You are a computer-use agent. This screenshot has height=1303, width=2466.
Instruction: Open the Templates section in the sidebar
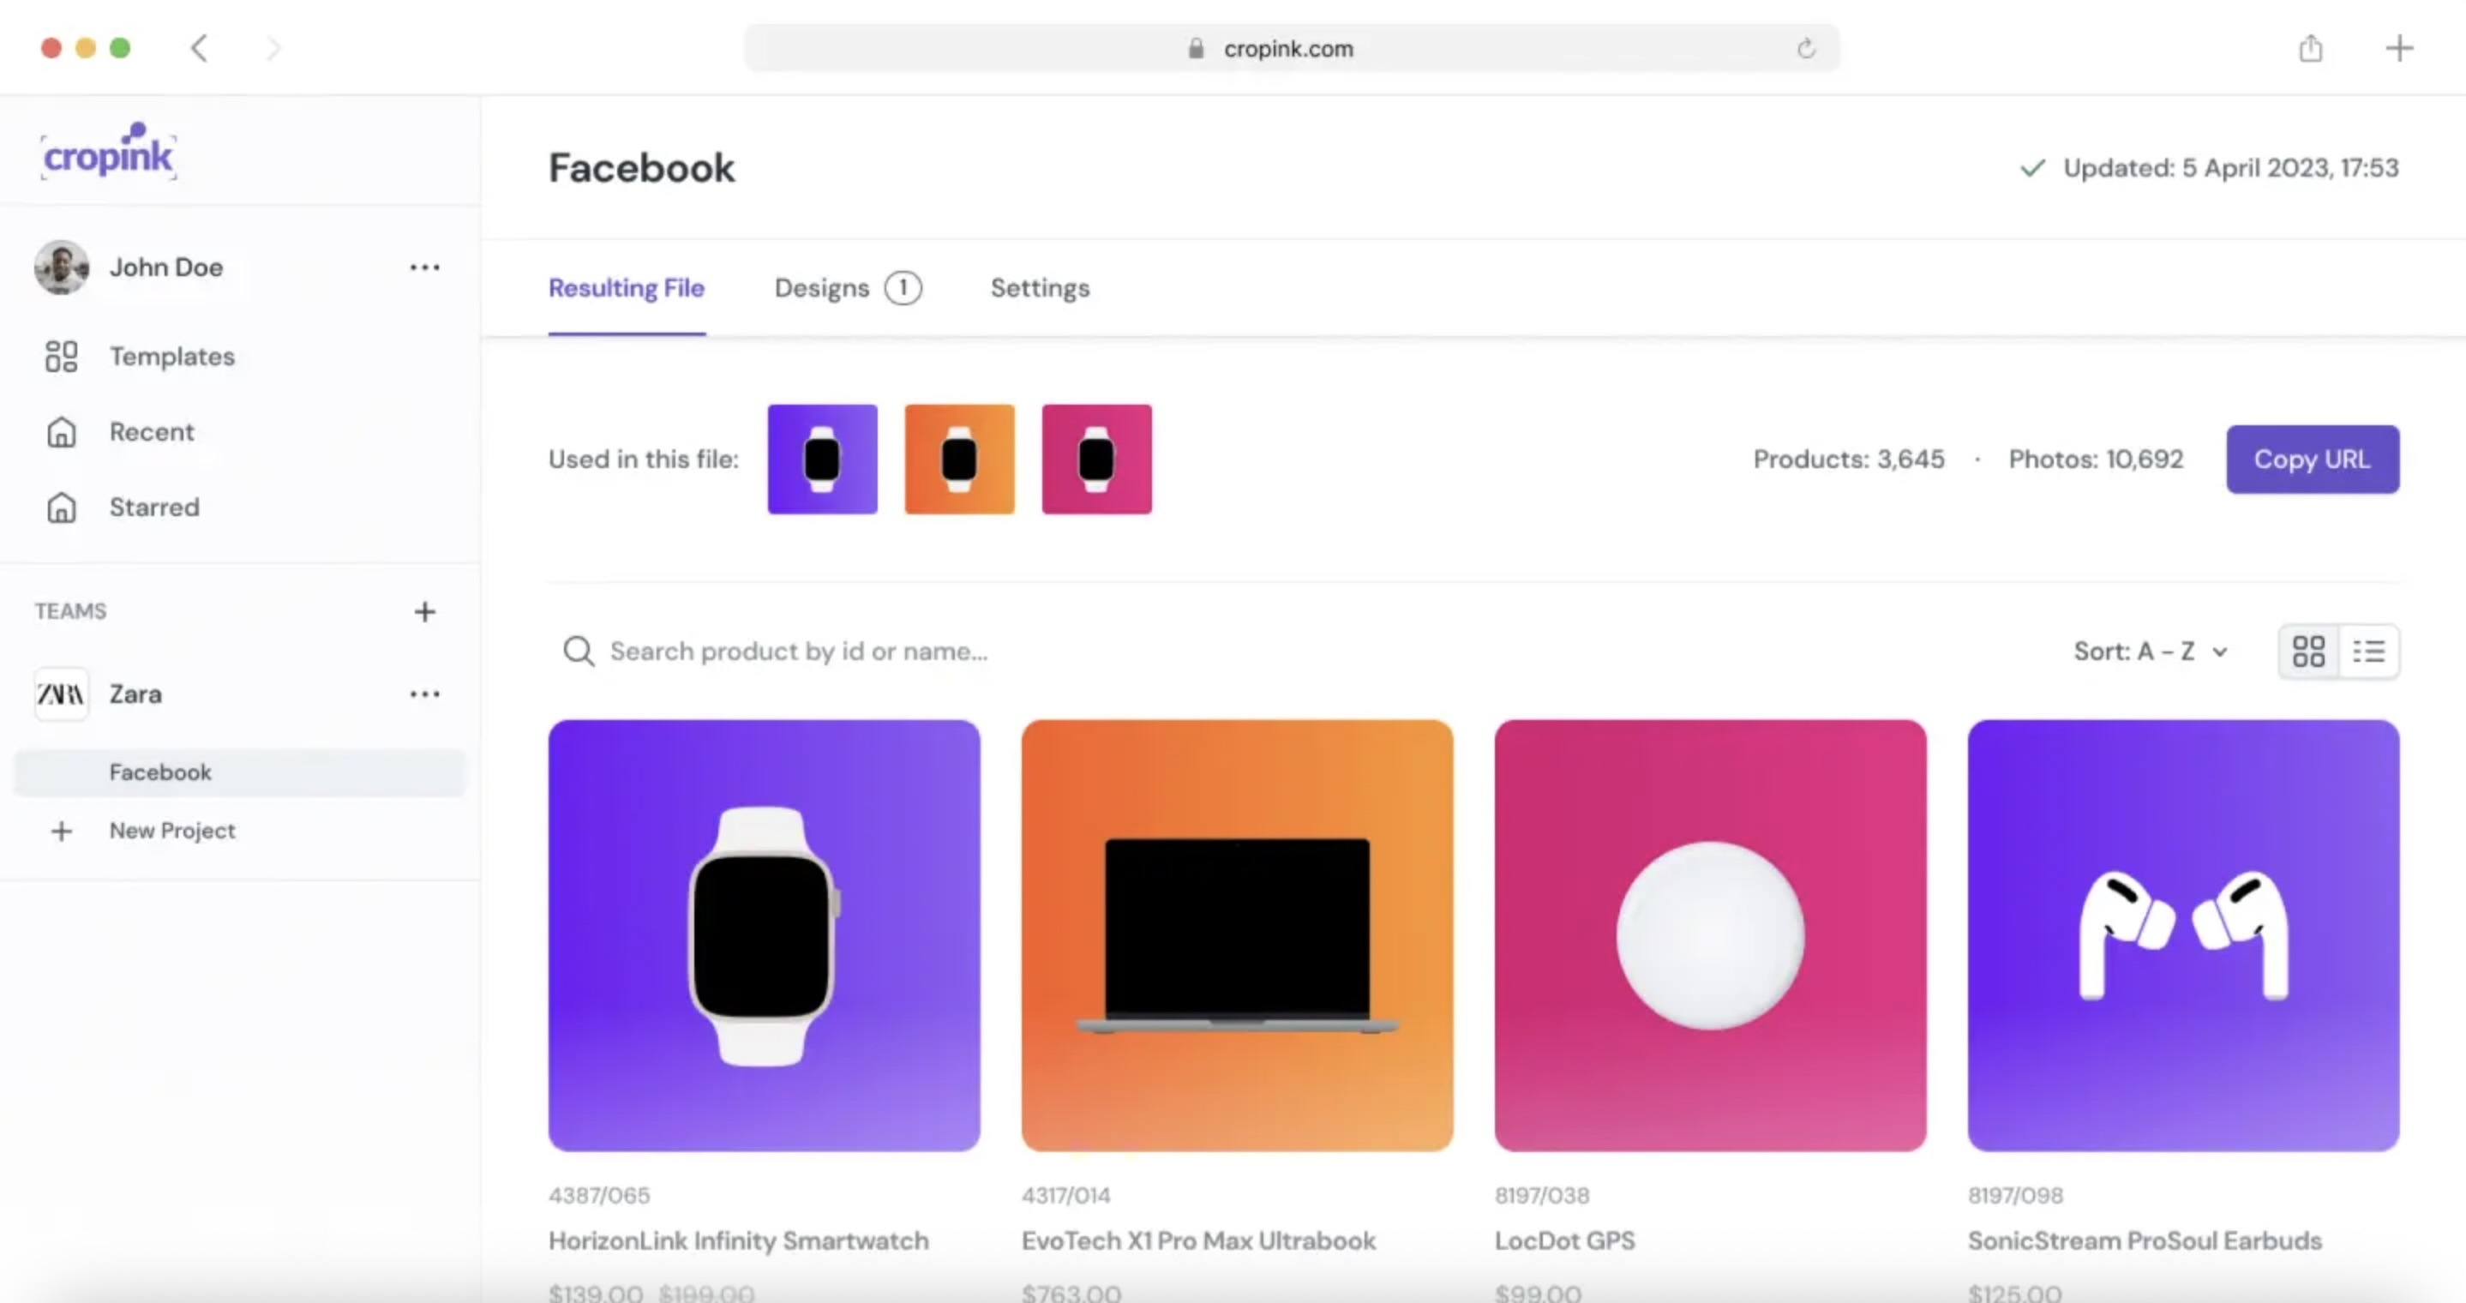click(171, 356)
